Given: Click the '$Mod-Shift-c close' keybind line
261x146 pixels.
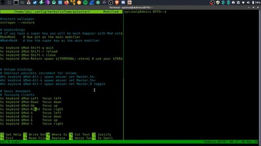Looking at the screenshot, I should tap(28, 55).
